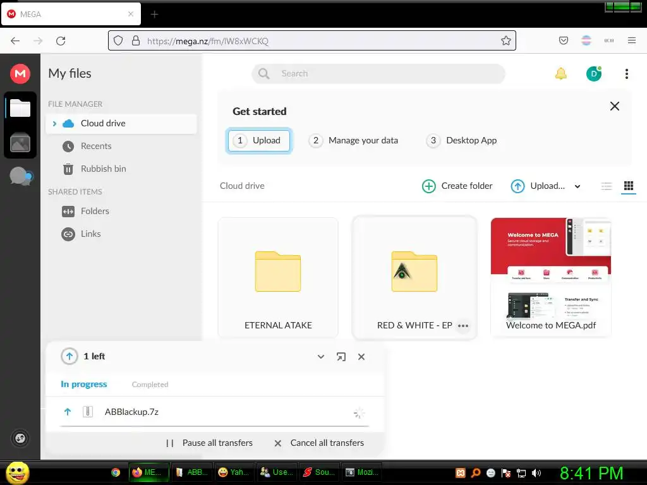
Task: Click Create folder
Action: point(457,186)
